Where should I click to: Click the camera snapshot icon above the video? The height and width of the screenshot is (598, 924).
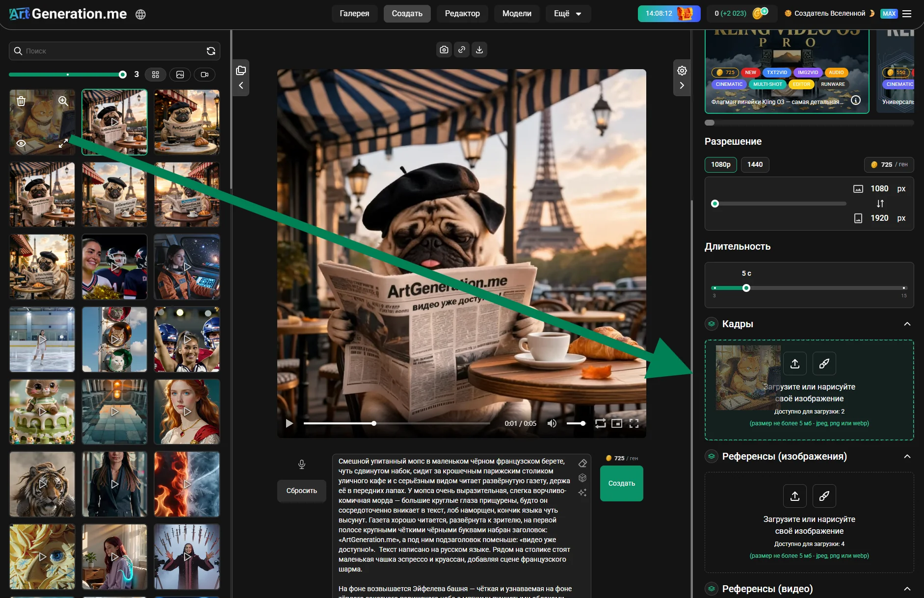[x=444, y=50]
